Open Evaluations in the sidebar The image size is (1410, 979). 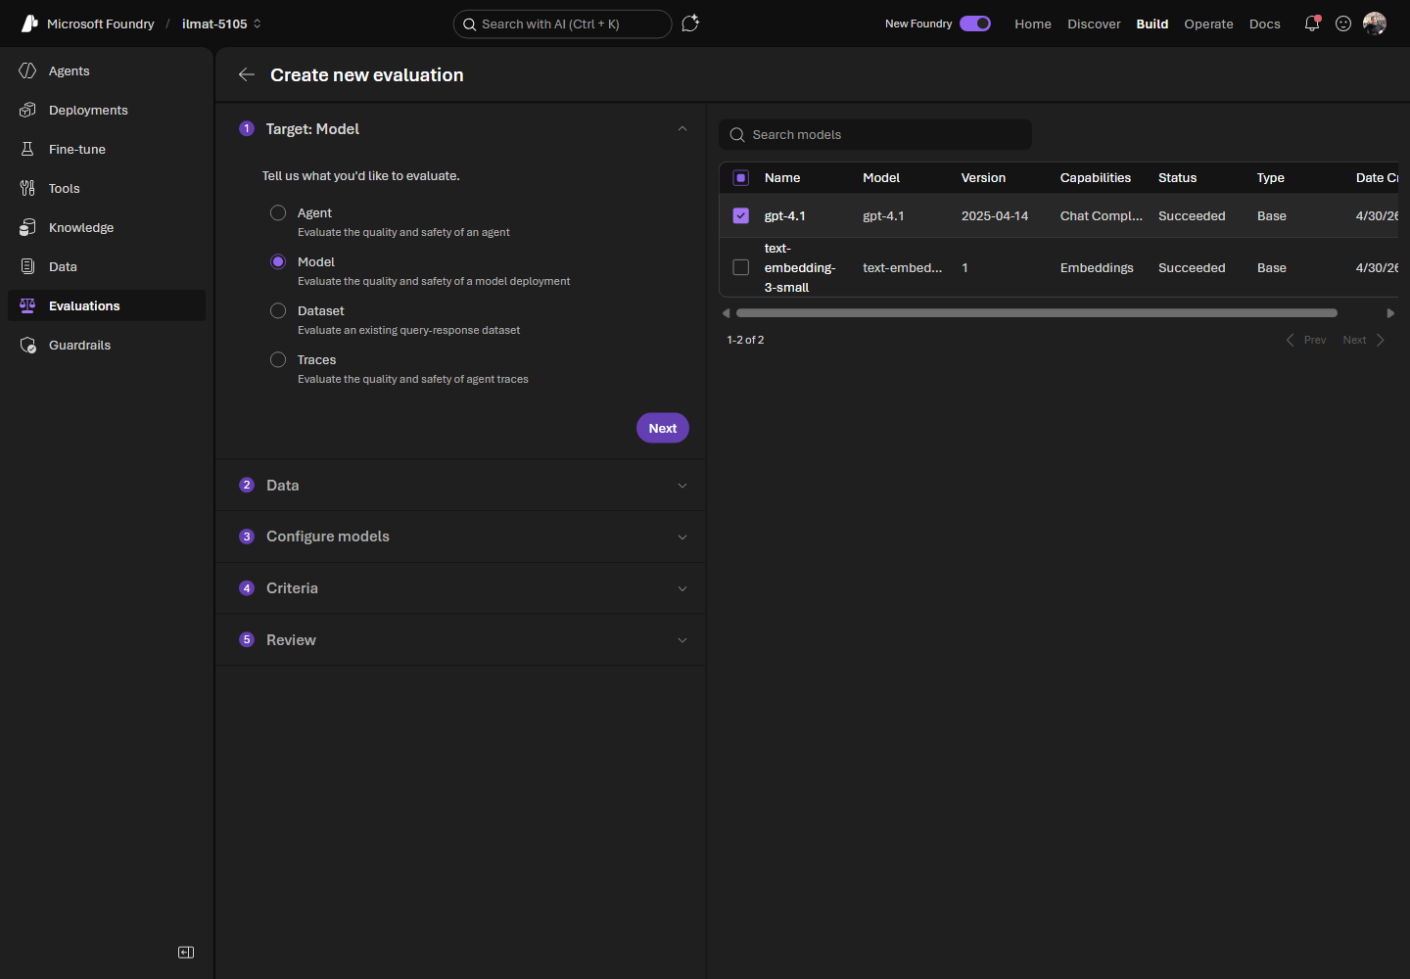(x=107, y=305)
